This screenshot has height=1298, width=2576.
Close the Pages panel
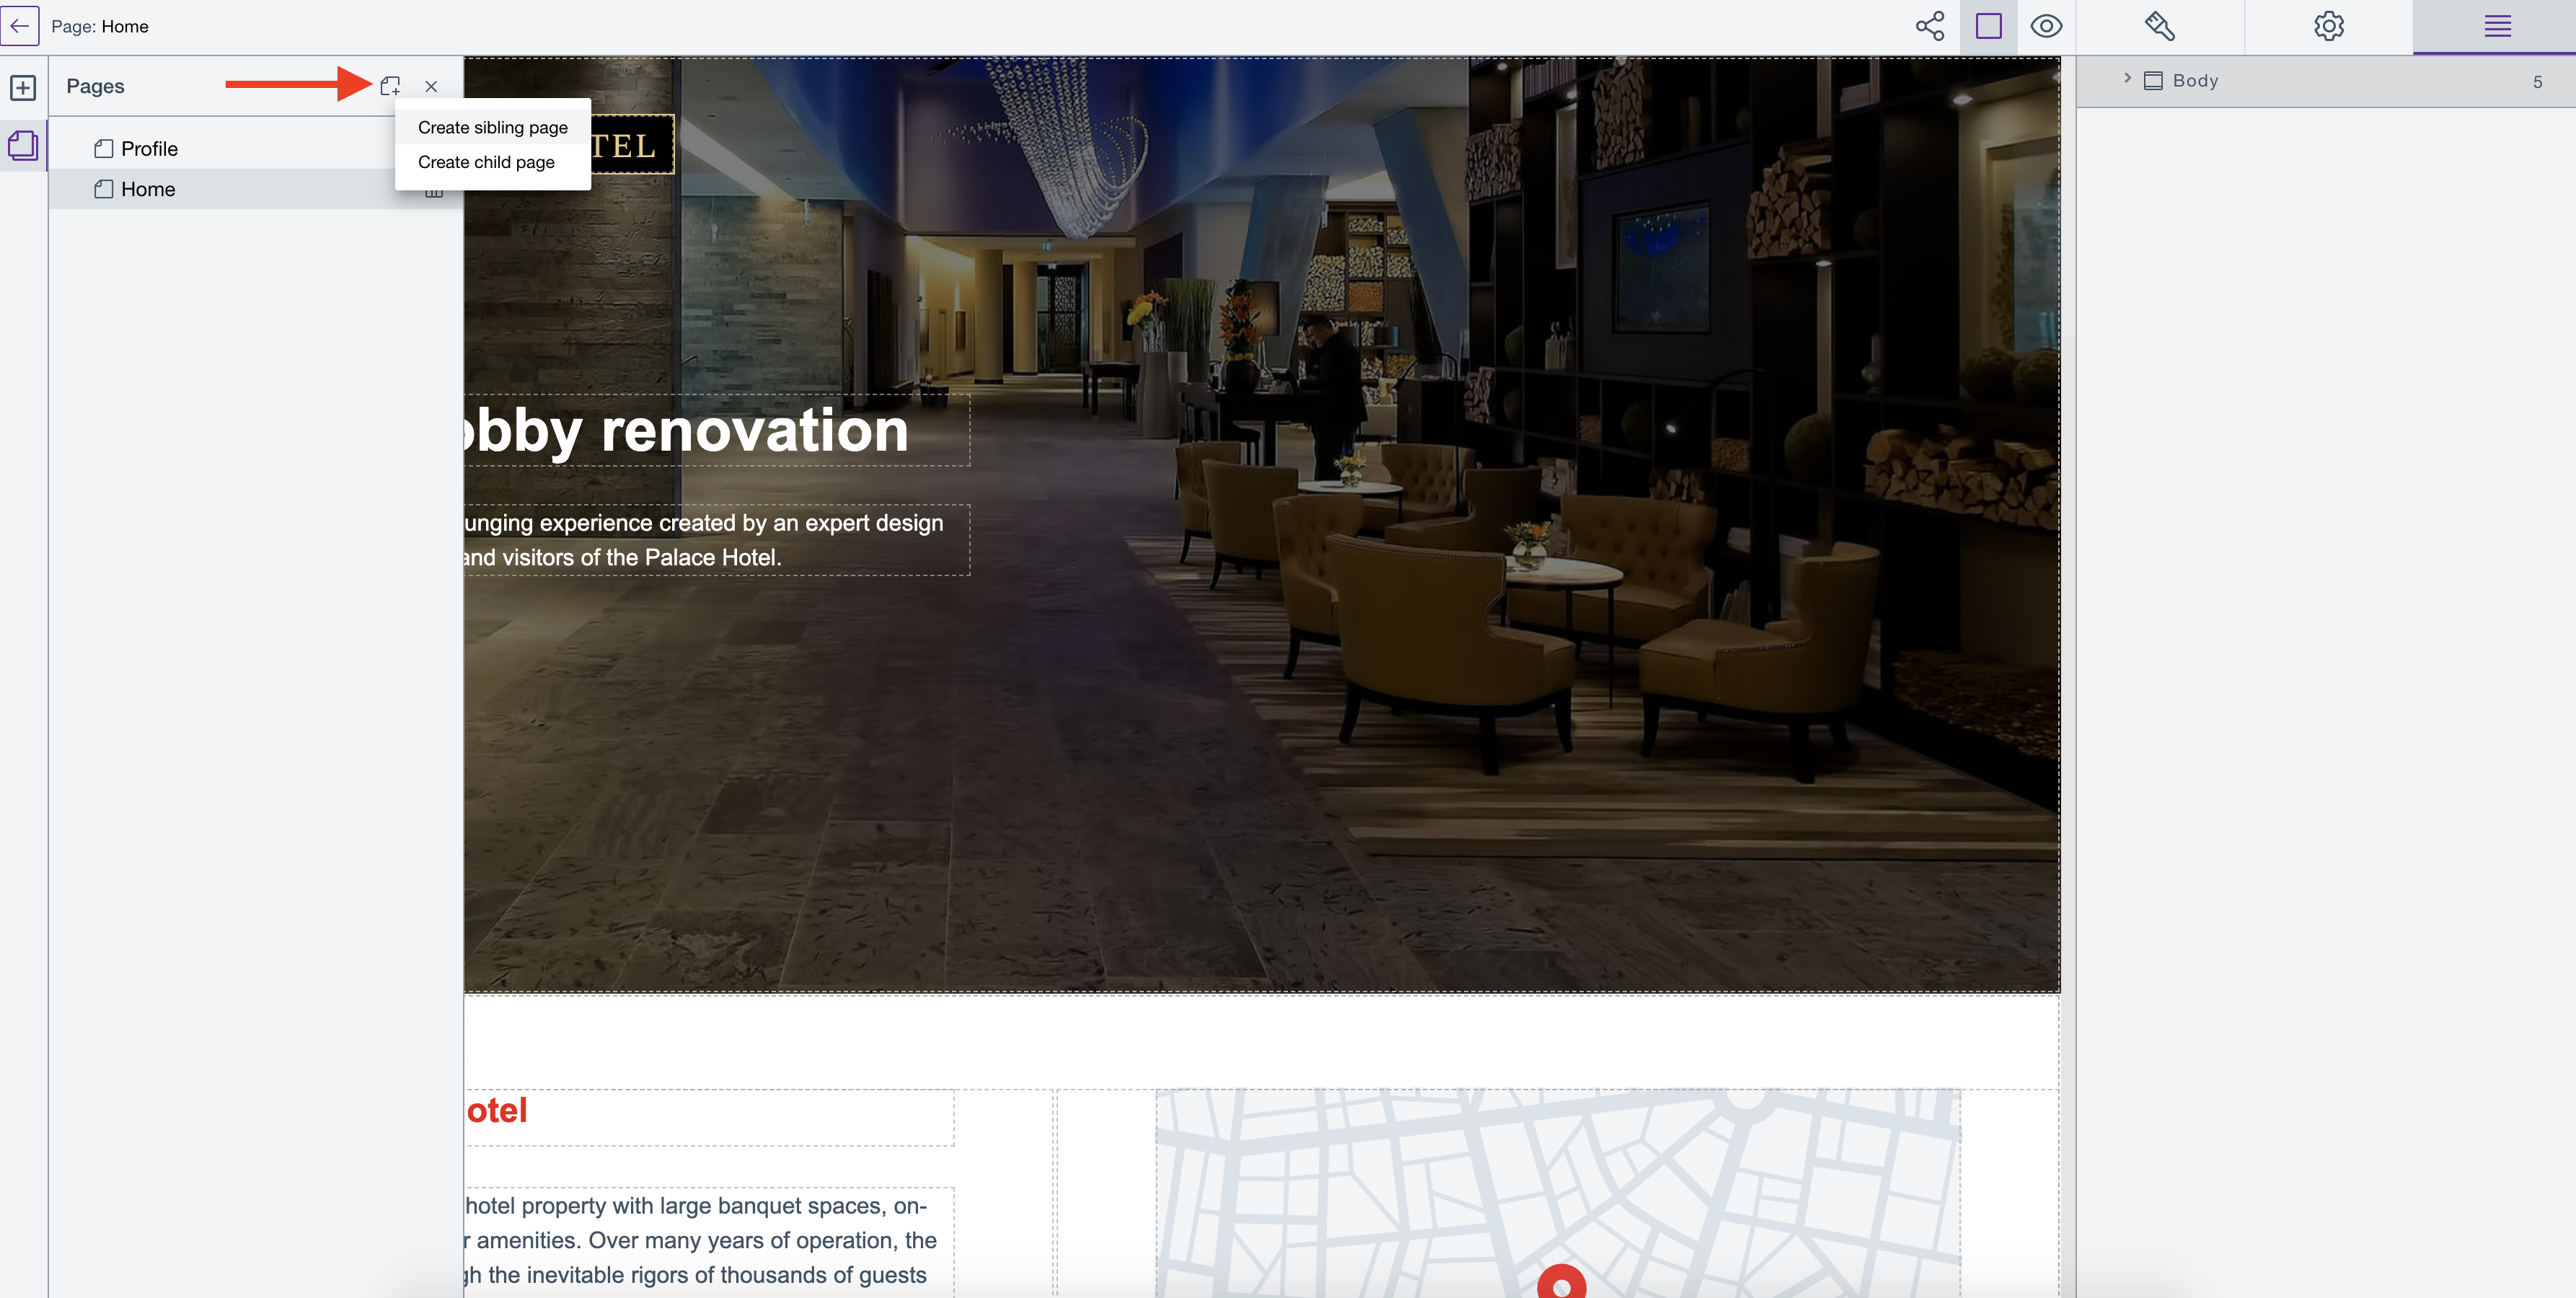pyautogui.click(x=431, y=86)
